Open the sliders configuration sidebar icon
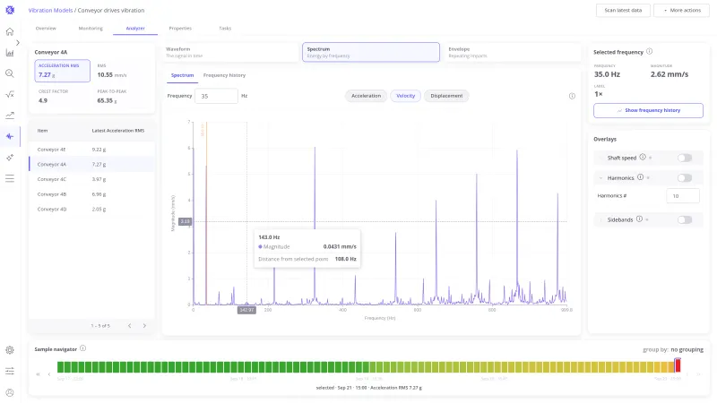Viewport: 717px width, 403px height. [10, 371]
